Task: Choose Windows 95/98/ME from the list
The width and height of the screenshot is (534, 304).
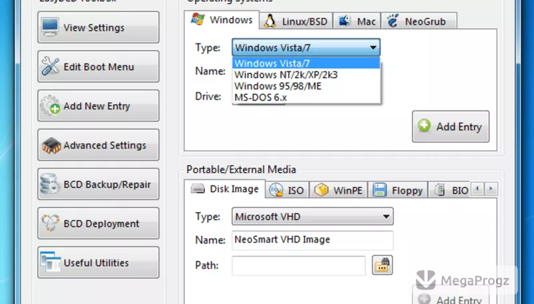Action: click(x=306, y=86)
